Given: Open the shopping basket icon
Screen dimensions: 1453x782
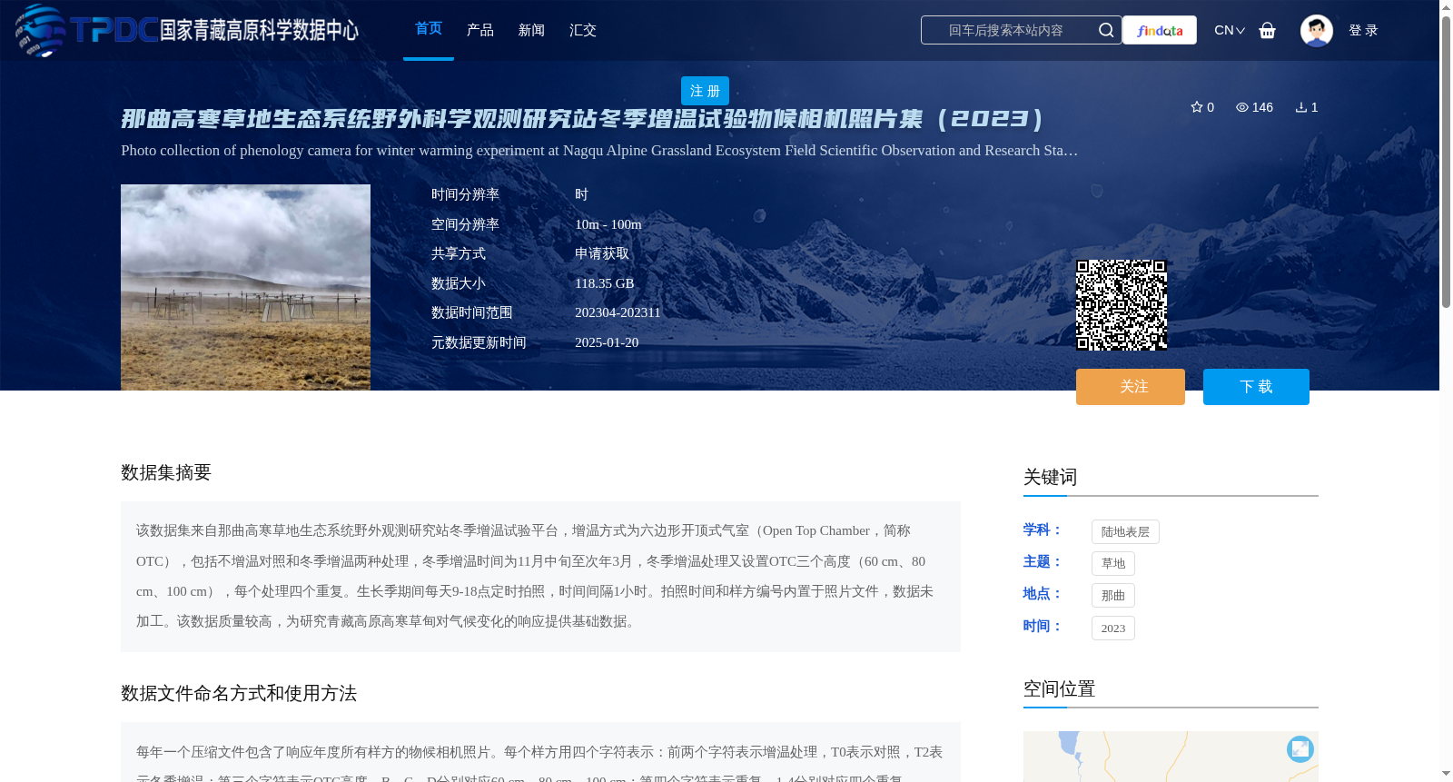Looking at the screenshot, I should 1268,30.
